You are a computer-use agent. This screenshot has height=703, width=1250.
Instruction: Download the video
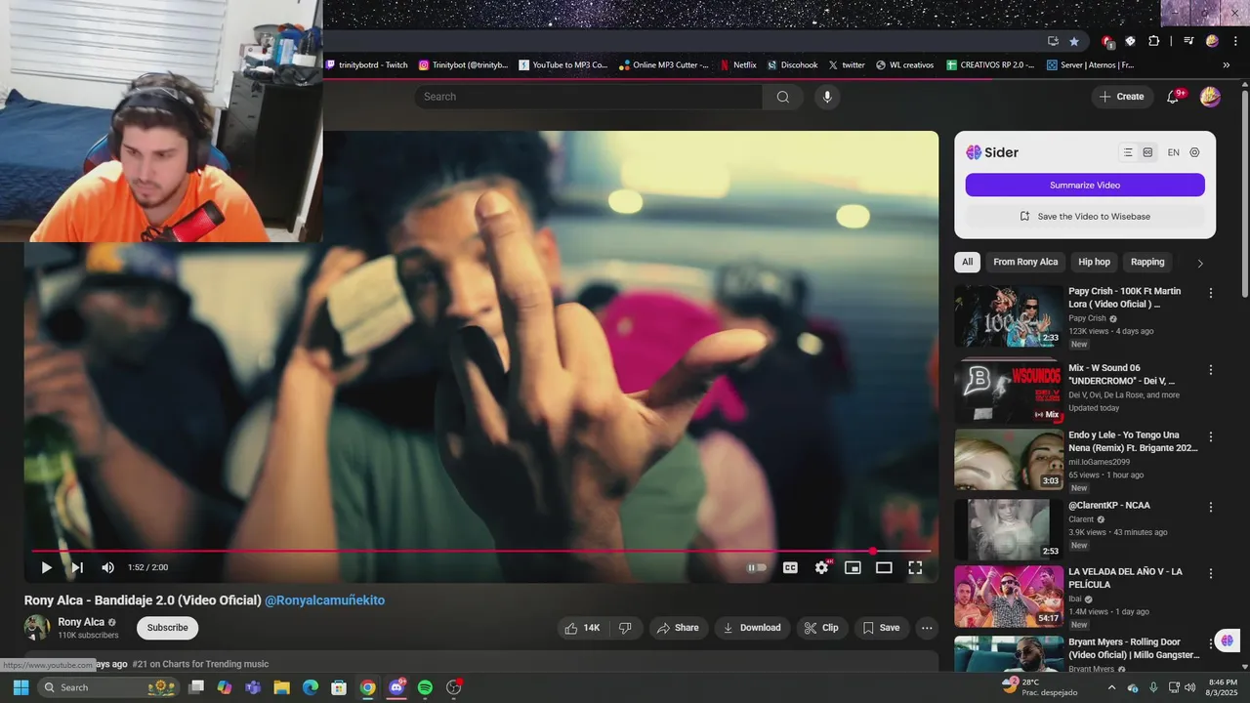point(752,628)
